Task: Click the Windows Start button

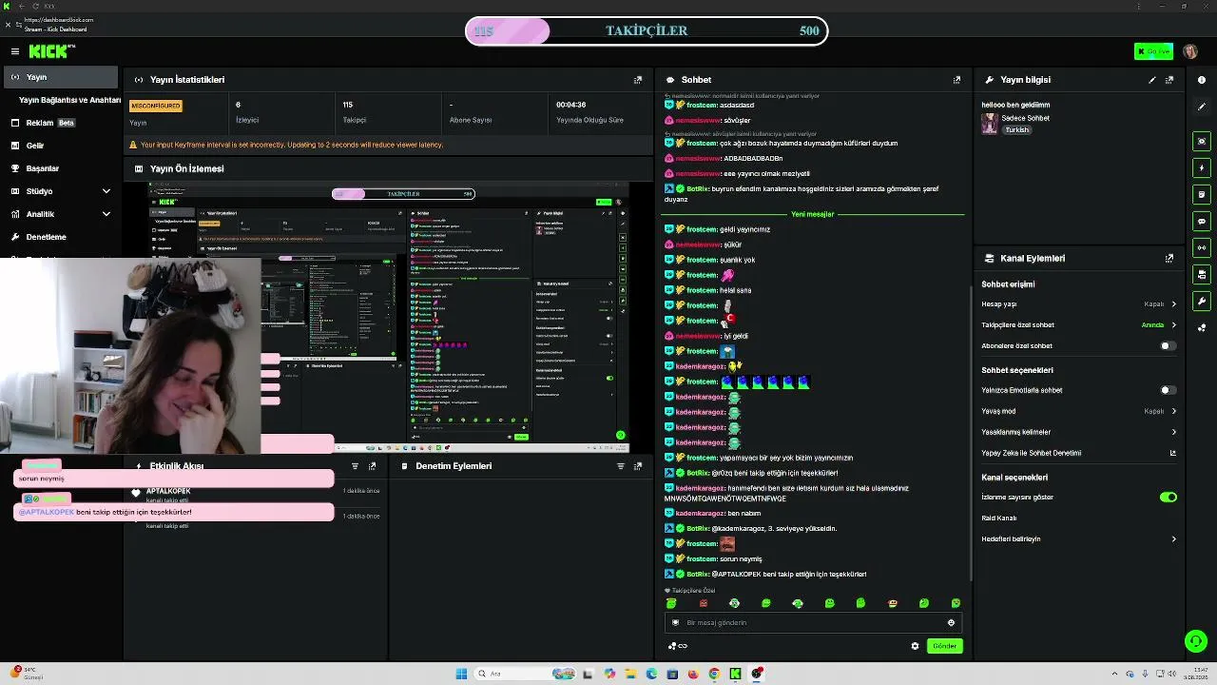Action: coord(461,674)
